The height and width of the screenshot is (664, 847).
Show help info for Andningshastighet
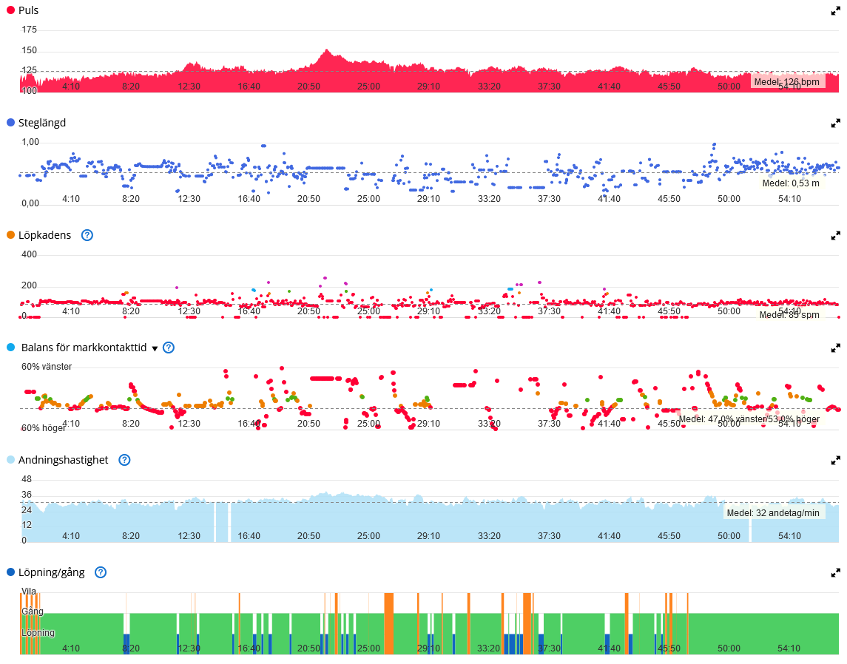pyautogui.click(x=124, y=460)
